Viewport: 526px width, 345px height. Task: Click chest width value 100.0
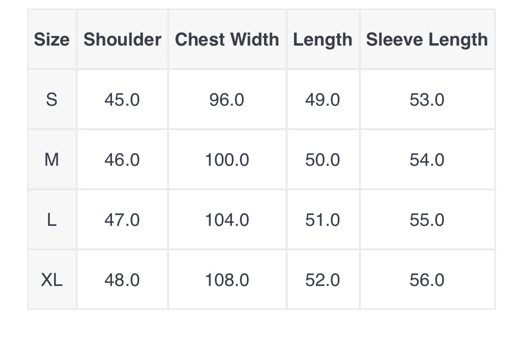click(x=227, y=160)
